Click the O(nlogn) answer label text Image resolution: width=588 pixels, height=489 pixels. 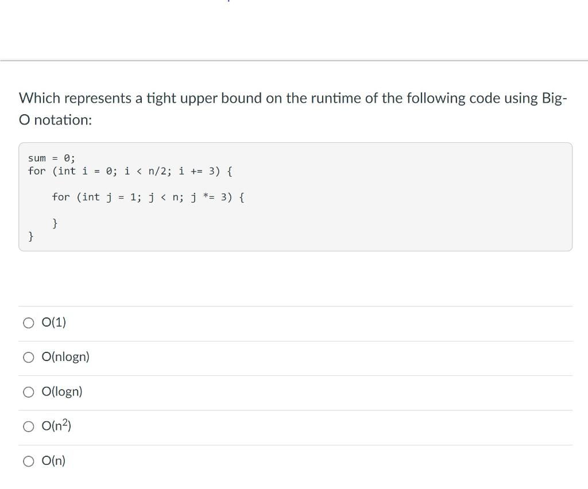pos(65,356)
